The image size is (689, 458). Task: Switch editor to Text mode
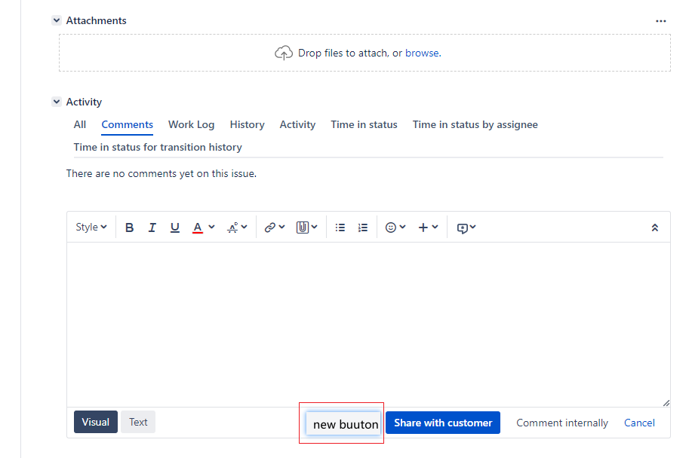(137, 422)
